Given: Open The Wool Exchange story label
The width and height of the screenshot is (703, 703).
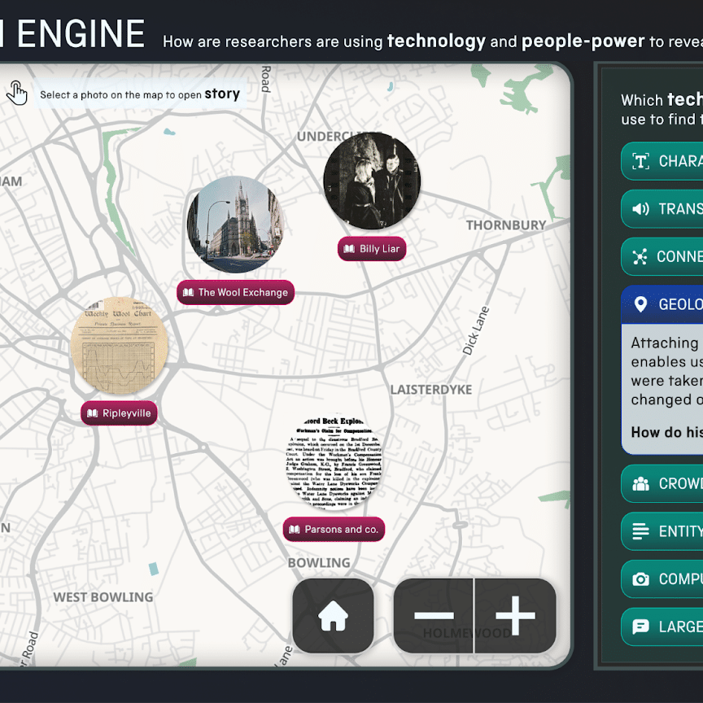Looking at the screenshot, I should click(235, 292).
